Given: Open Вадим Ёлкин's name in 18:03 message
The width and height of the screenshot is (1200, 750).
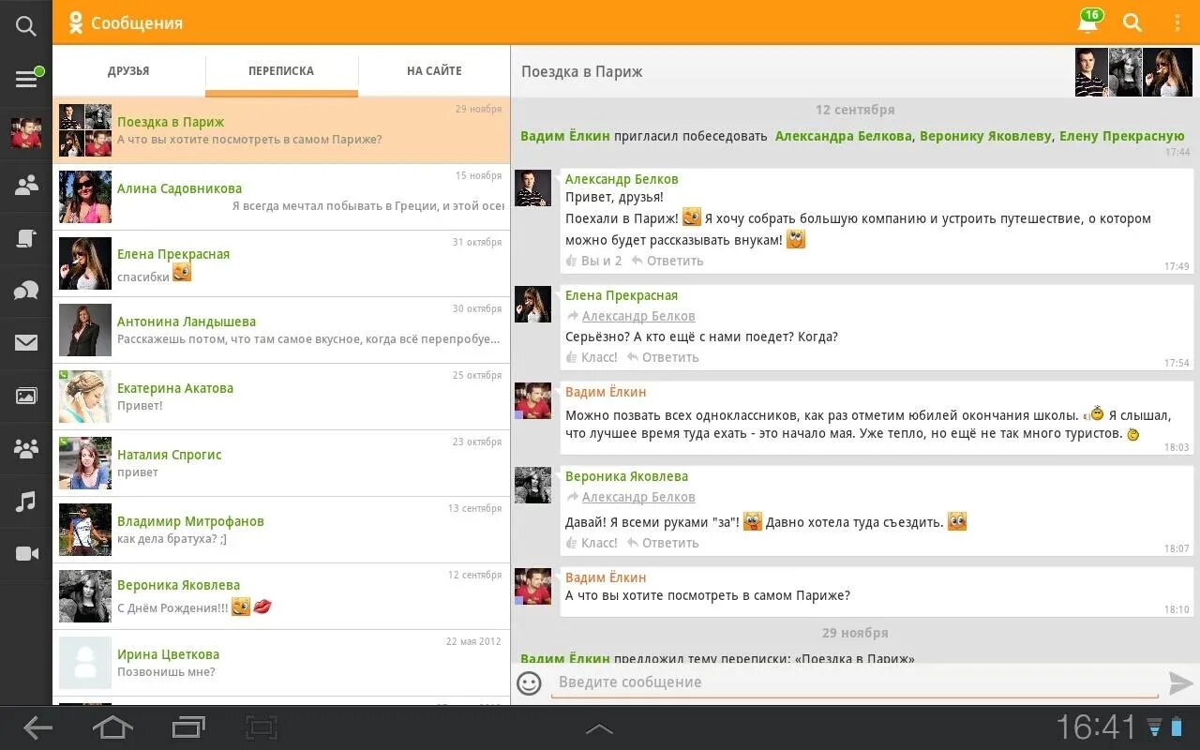Looking at the screenshot, I should [606, 392].
